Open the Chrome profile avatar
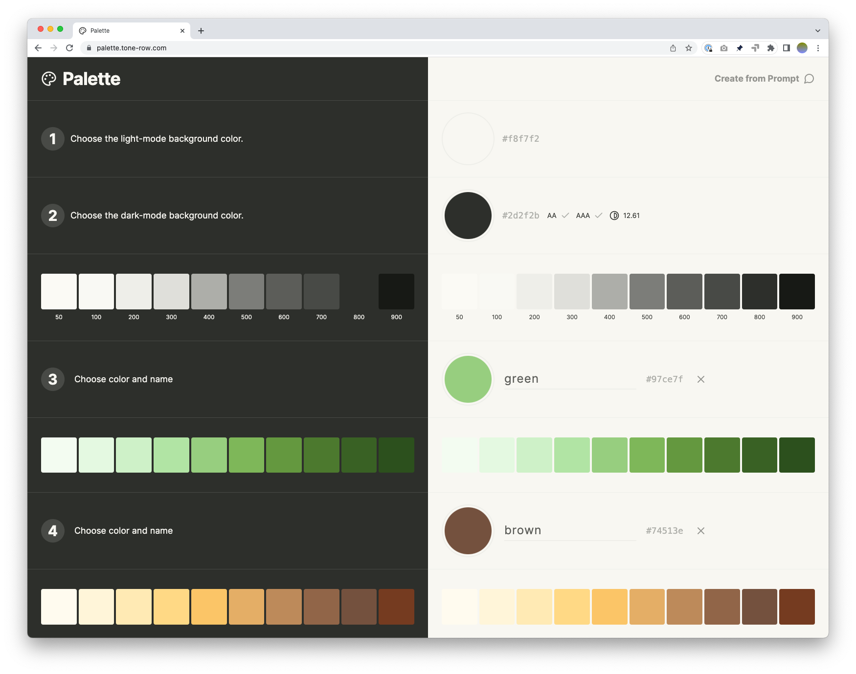 (802, 48)
